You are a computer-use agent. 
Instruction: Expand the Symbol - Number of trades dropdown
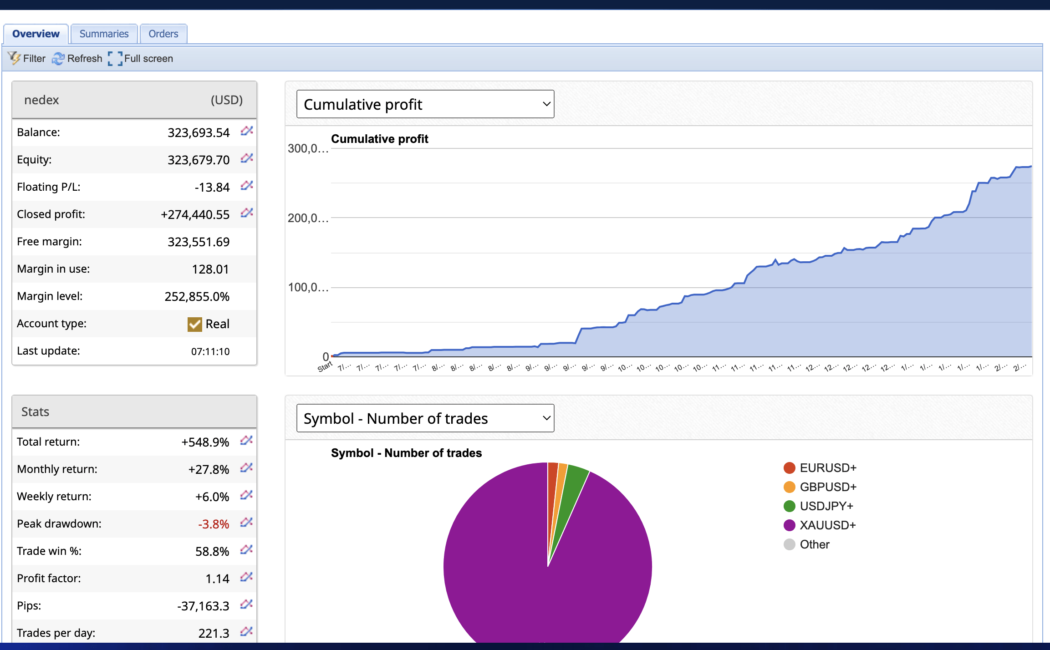[425, 418]
